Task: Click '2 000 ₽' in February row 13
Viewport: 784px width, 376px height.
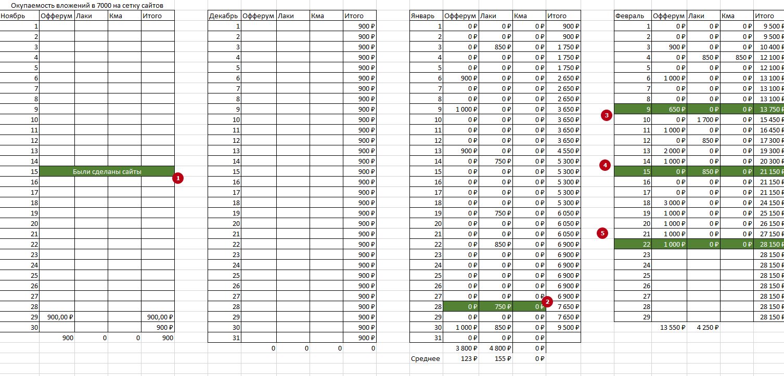Action: pos(669,151)
